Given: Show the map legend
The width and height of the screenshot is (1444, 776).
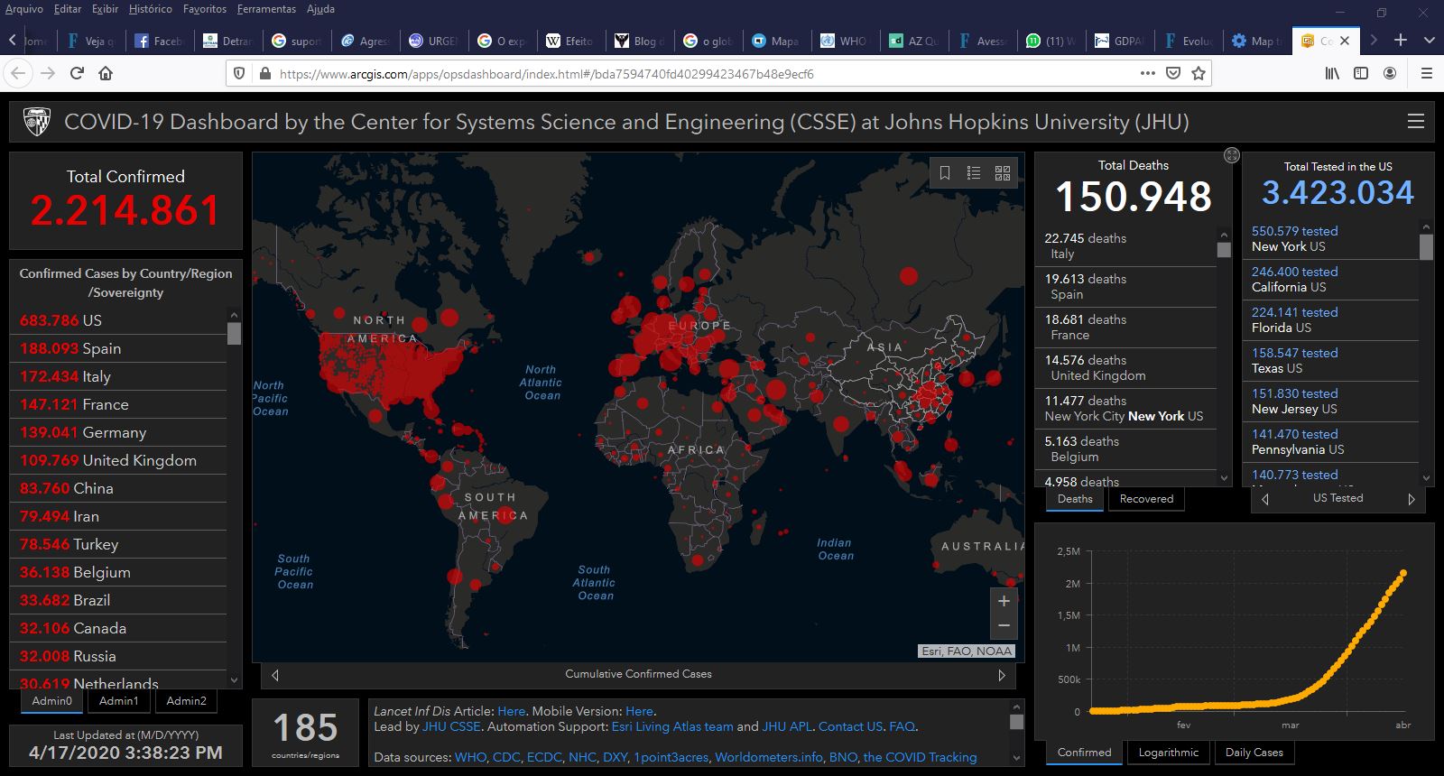Looking at the screenshot, I should pos(974,172).
